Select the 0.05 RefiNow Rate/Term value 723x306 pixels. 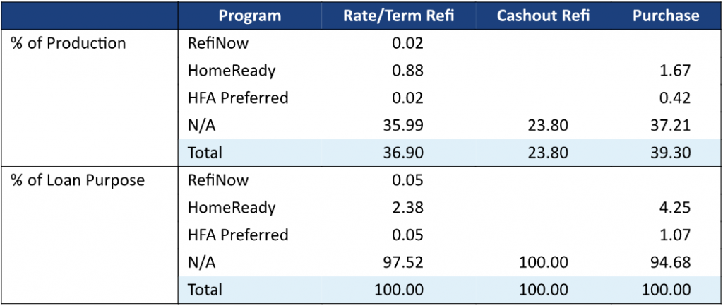click(407, 180)
